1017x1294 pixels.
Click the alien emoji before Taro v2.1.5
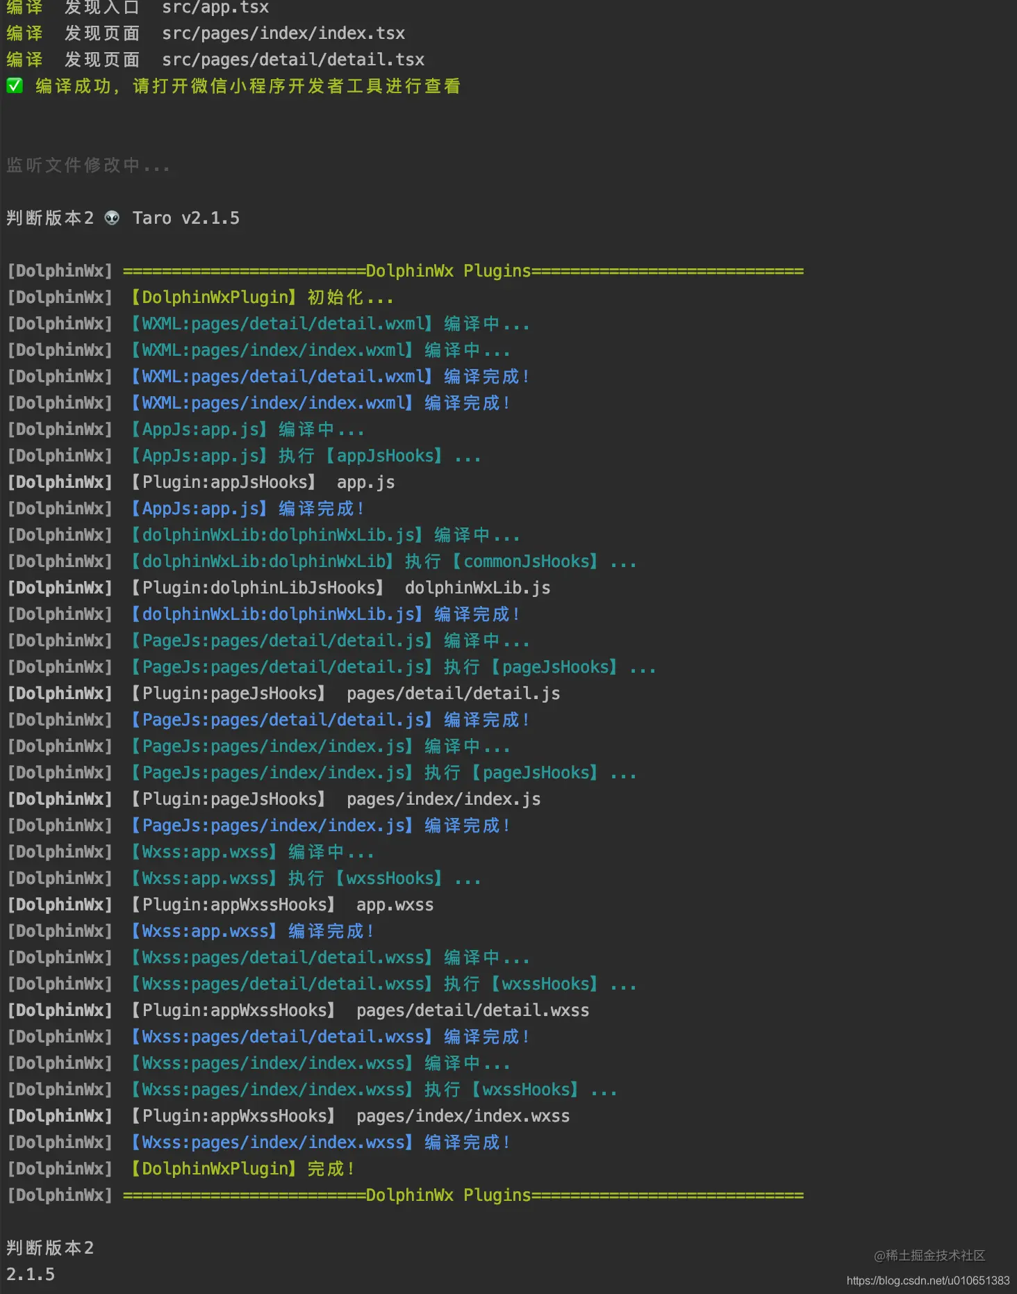point(112,218)
